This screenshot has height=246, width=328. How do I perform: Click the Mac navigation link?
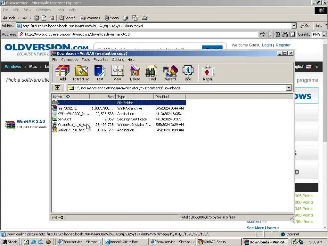pos(33,67)
